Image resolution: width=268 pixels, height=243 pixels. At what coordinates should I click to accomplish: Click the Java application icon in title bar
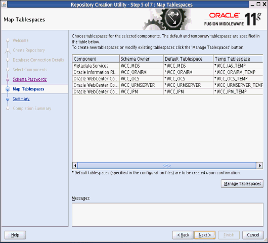point(4,4)
